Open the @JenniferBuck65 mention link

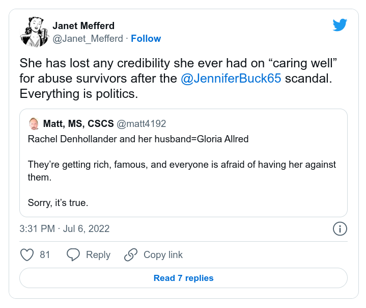(231, 79)
